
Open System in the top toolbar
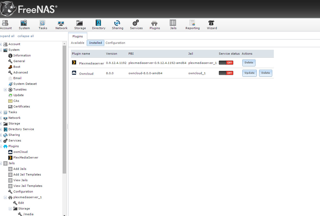coord(24,25)
